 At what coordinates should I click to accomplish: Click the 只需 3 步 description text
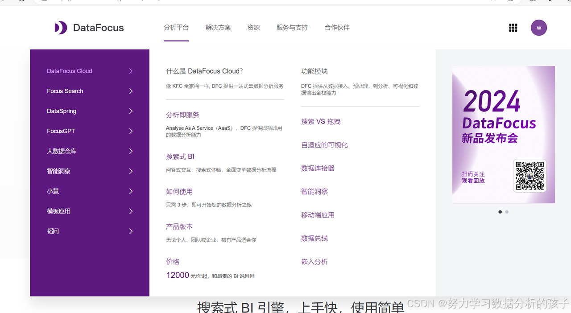[x=209, y=205]
